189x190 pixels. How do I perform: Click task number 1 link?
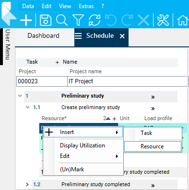pos(27,96)
